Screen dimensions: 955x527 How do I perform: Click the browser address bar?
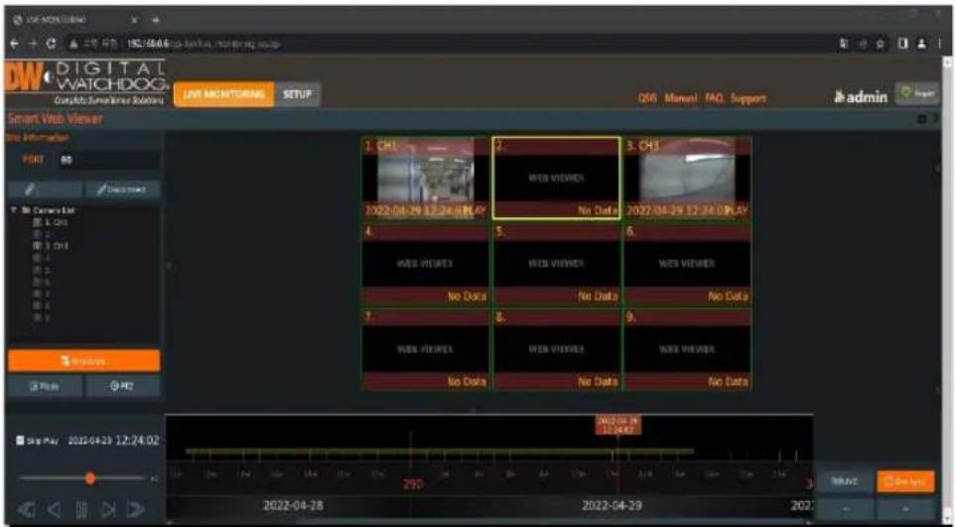click(476, 44)
